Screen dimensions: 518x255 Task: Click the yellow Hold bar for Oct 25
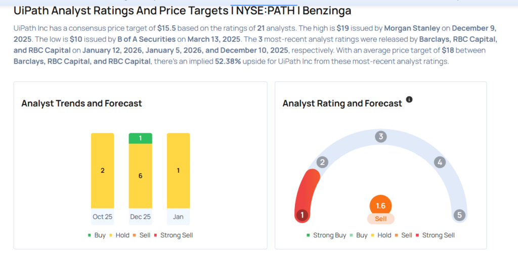tap(102, 171)
